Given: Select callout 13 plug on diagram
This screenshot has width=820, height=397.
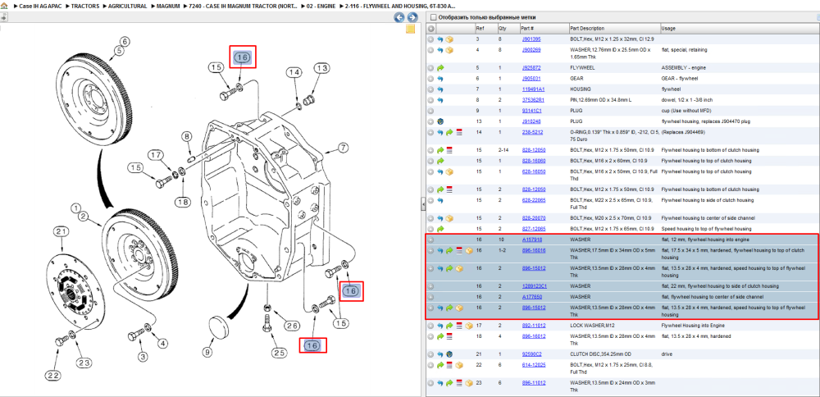Looking at the screenshot, I should pos(322,68).
